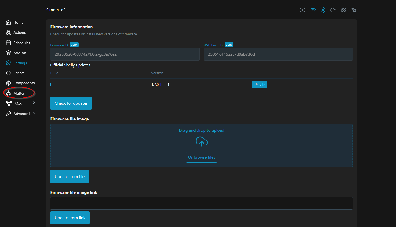The height and width of the screenshot is (227, 396).
Task: Expand the KNX submenu chevron
Action: 34,103
